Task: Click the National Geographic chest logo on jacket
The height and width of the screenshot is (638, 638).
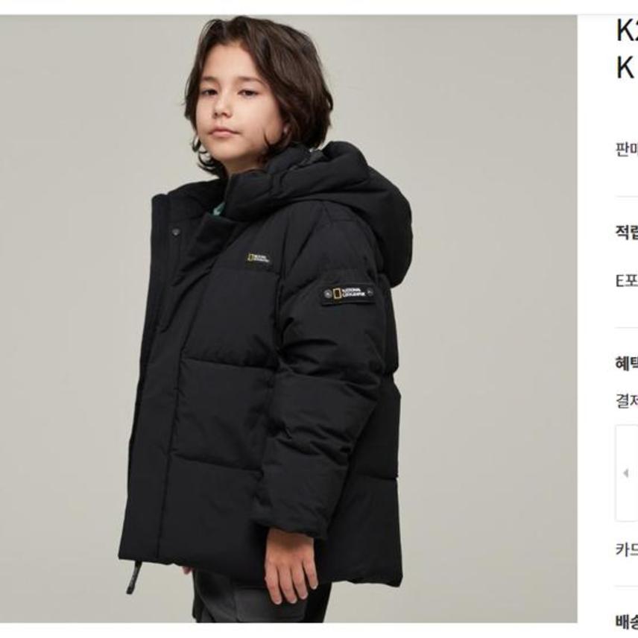Action: pos(259,259)
